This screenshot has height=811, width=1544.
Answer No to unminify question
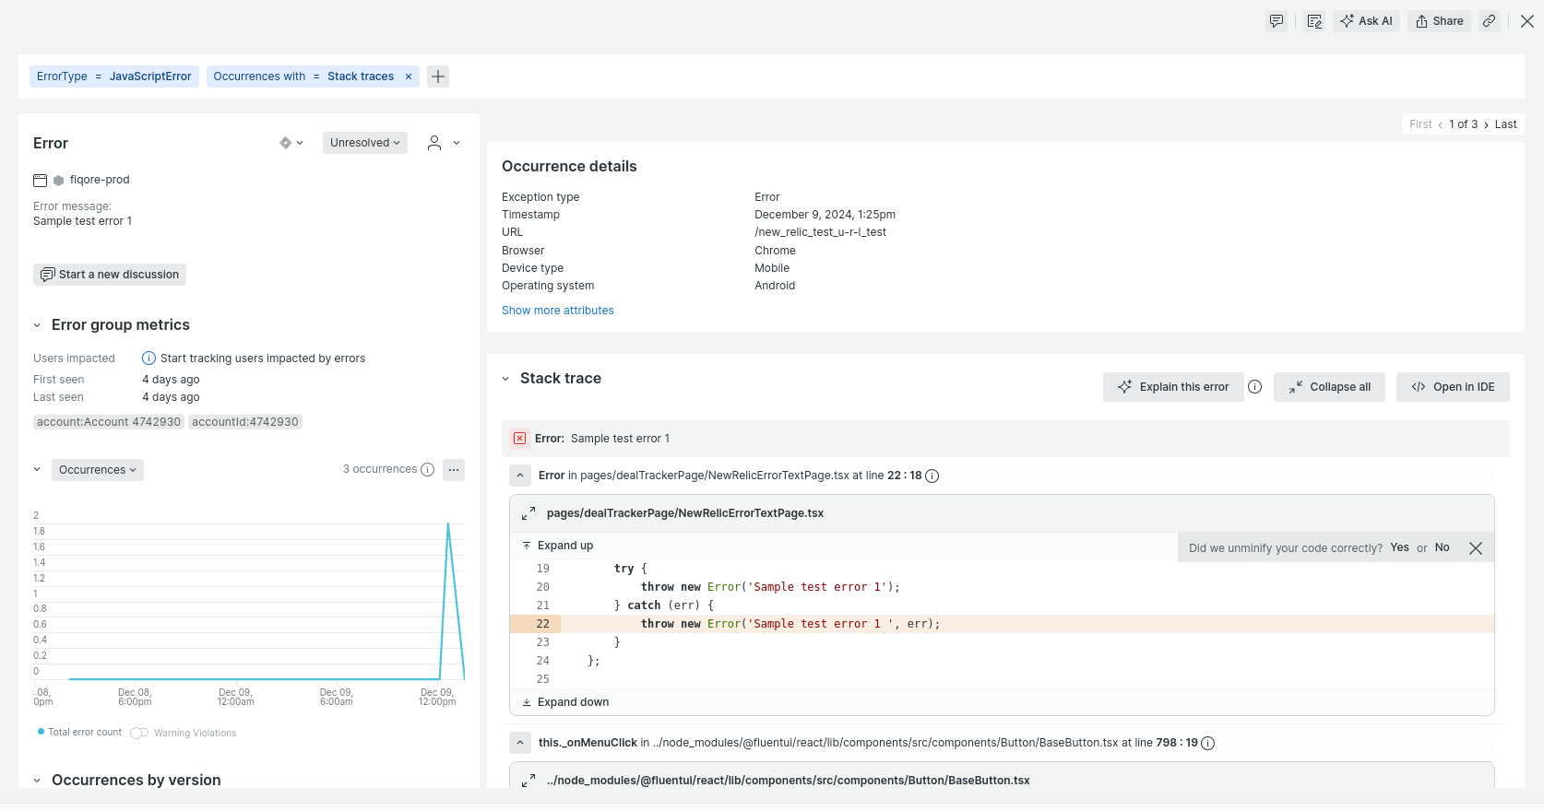tap(1442, 547)
